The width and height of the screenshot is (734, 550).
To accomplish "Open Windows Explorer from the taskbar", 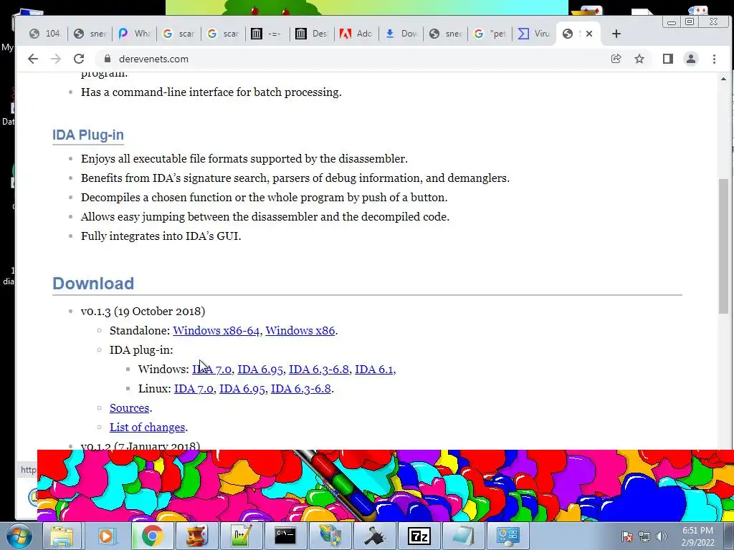I will pos(62,536).
